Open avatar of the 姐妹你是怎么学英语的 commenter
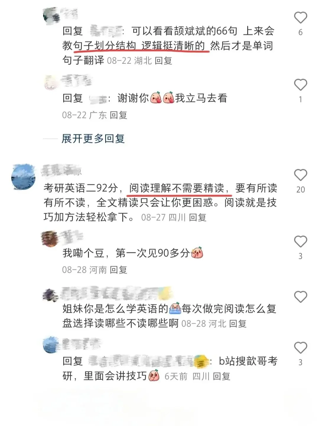This screenshot has height=426, width=319. (50, 295)
